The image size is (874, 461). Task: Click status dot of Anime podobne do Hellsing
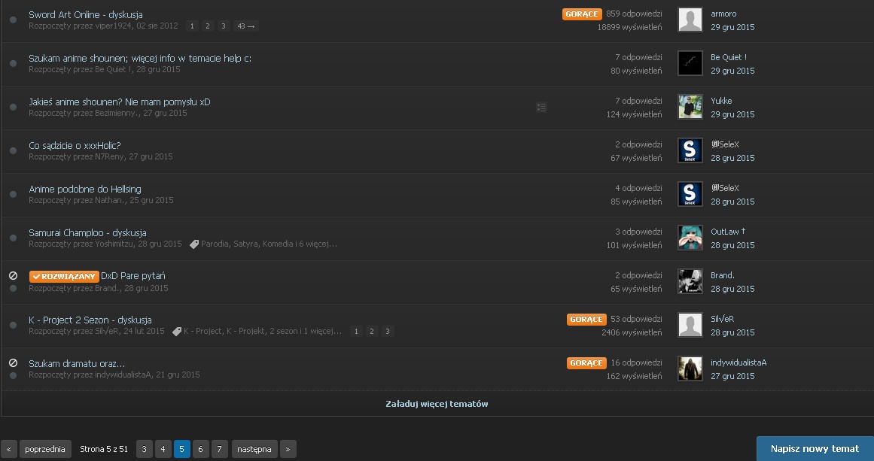pos(14,194)
